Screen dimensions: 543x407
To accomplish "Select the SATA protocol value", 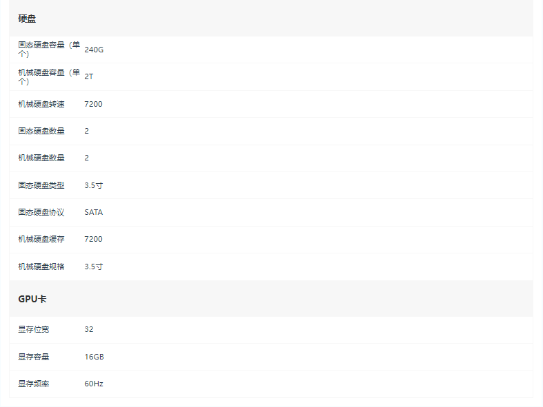I will point(94,212).
